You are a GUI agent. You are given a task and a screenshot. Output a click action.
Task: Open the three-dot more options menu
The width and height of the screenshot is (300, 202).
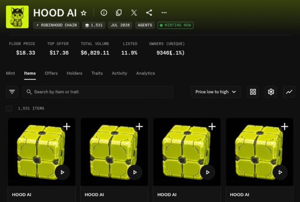(x=164, y=13)
